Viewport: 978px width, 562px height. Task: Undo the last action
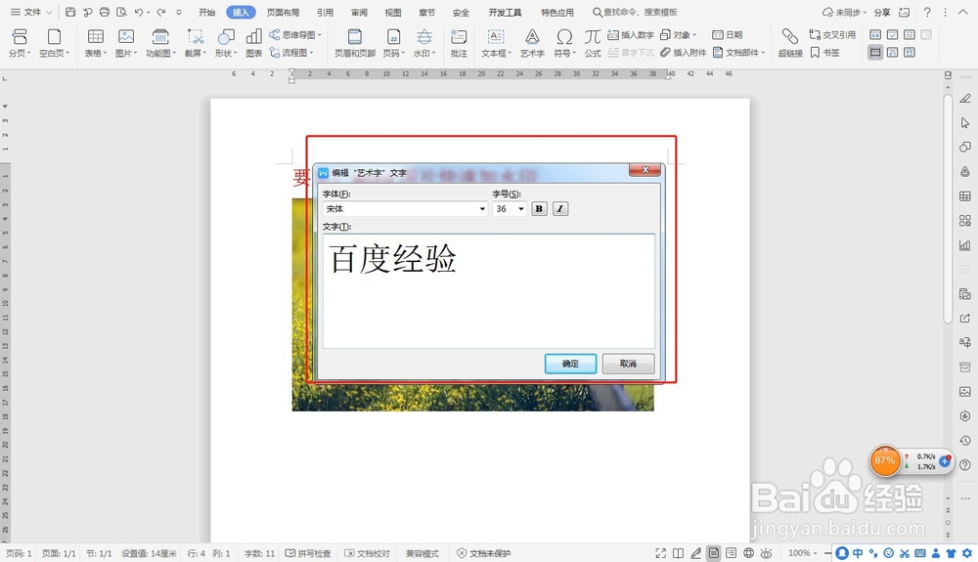pyautogui.click(x=139, y=12)
